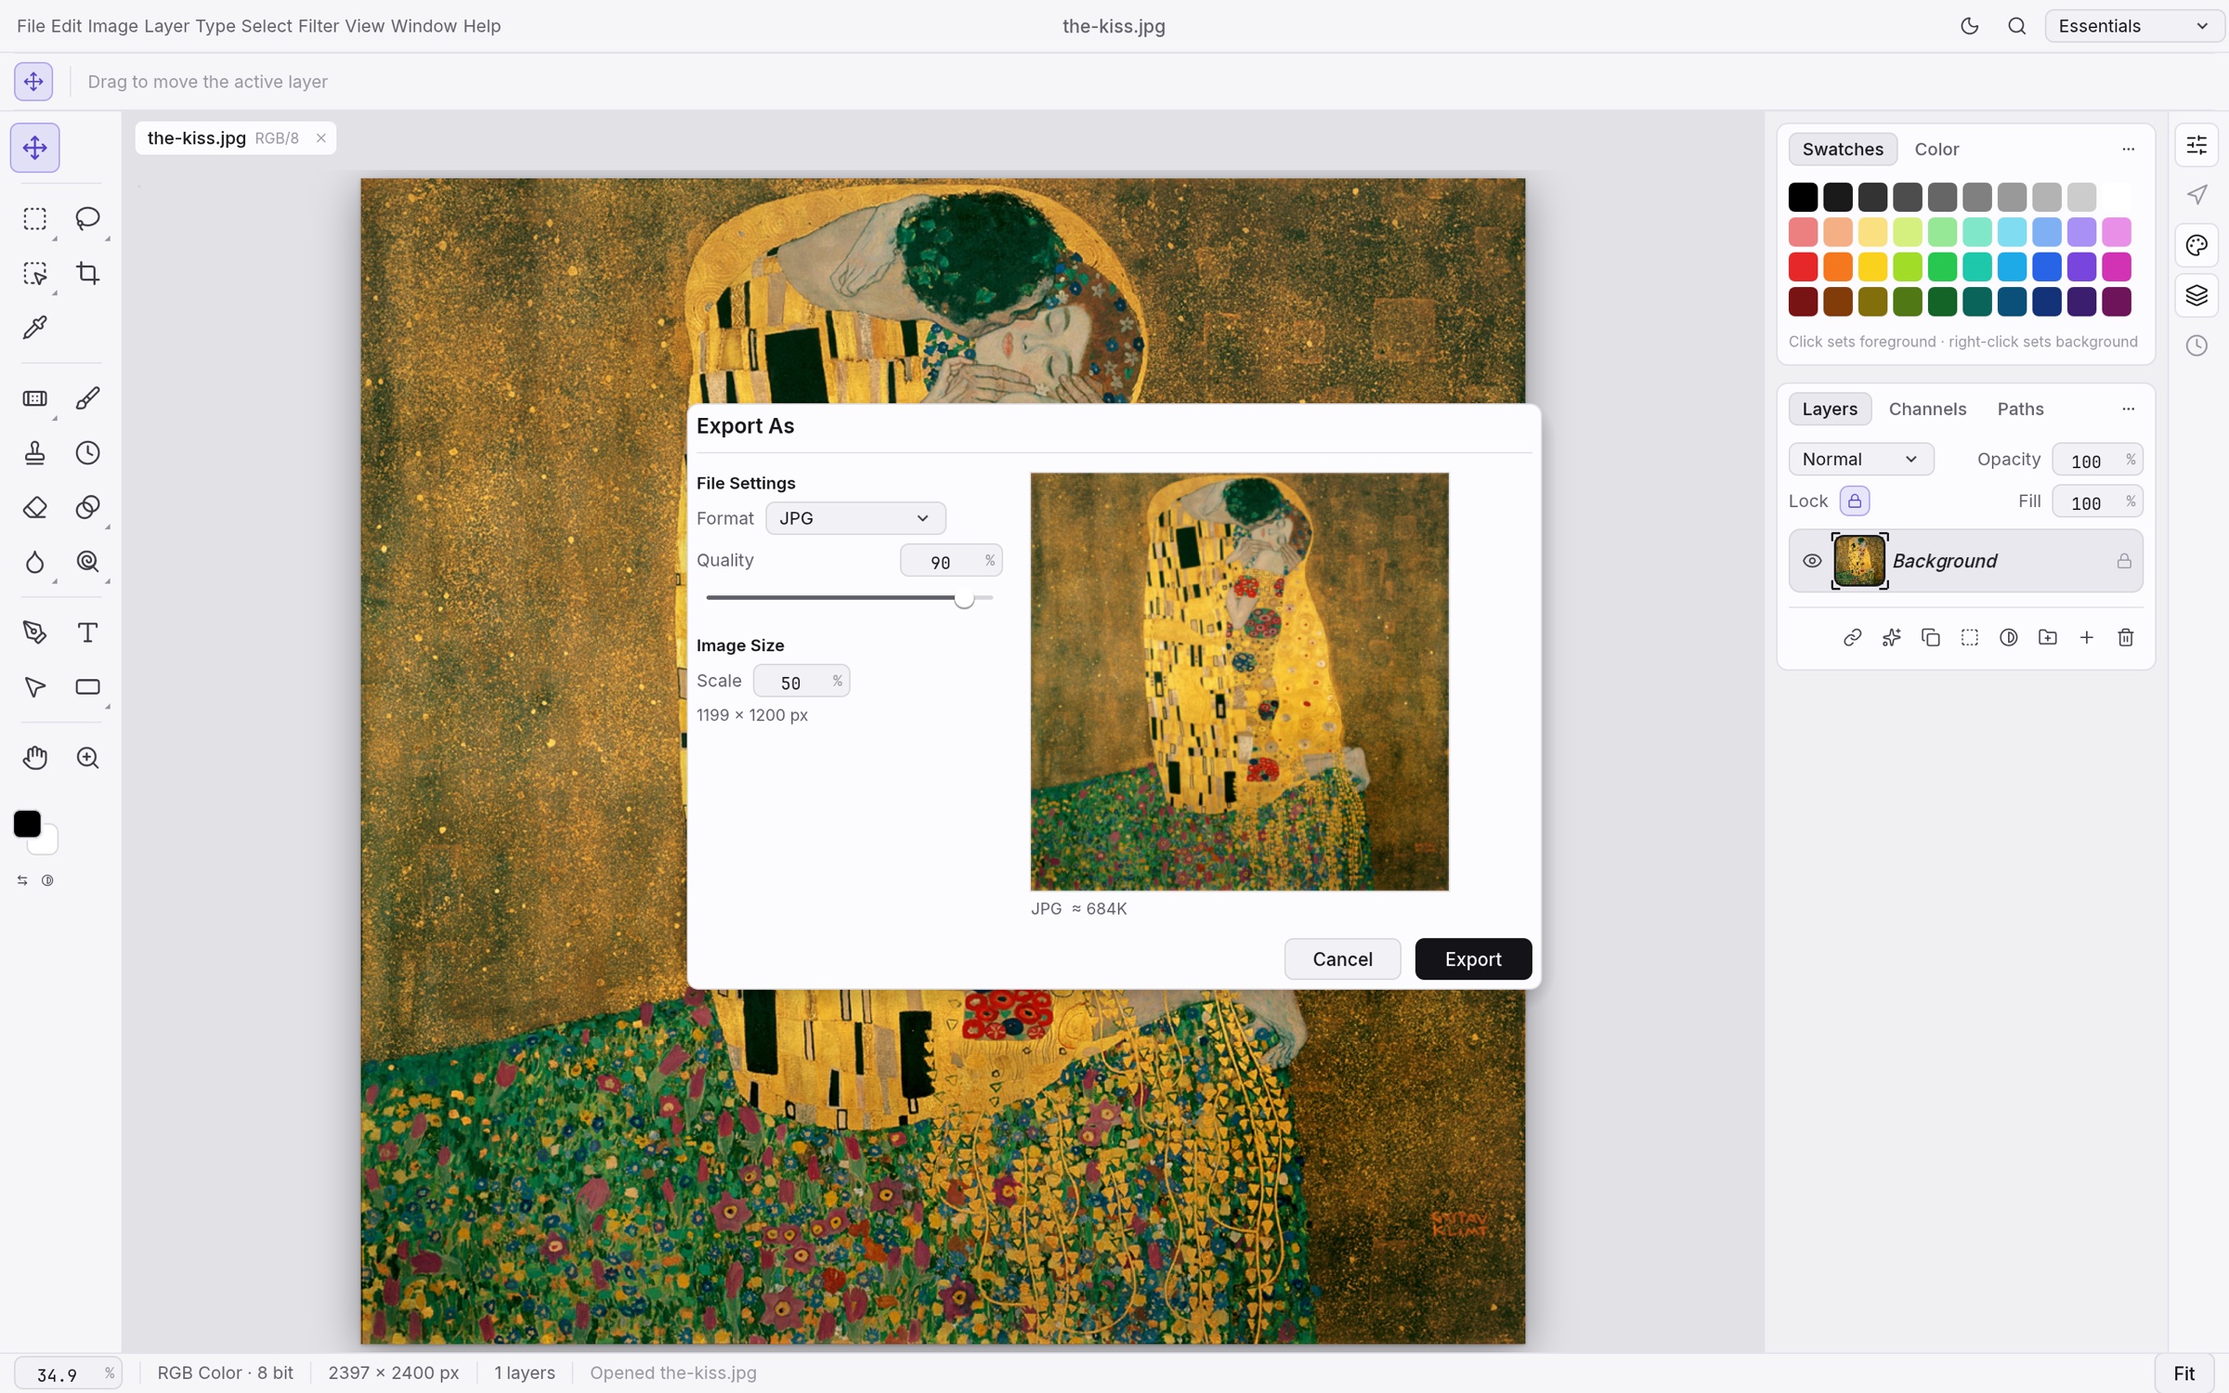Image resolution: width=2229 pixels, height=1393 pixels.
Task: Open the Normal blend mode dropdown
Action: point(1860,459)
